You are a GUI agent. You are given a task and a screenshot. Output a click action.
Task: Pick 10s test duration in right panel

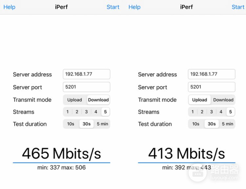tap(196, 124)
